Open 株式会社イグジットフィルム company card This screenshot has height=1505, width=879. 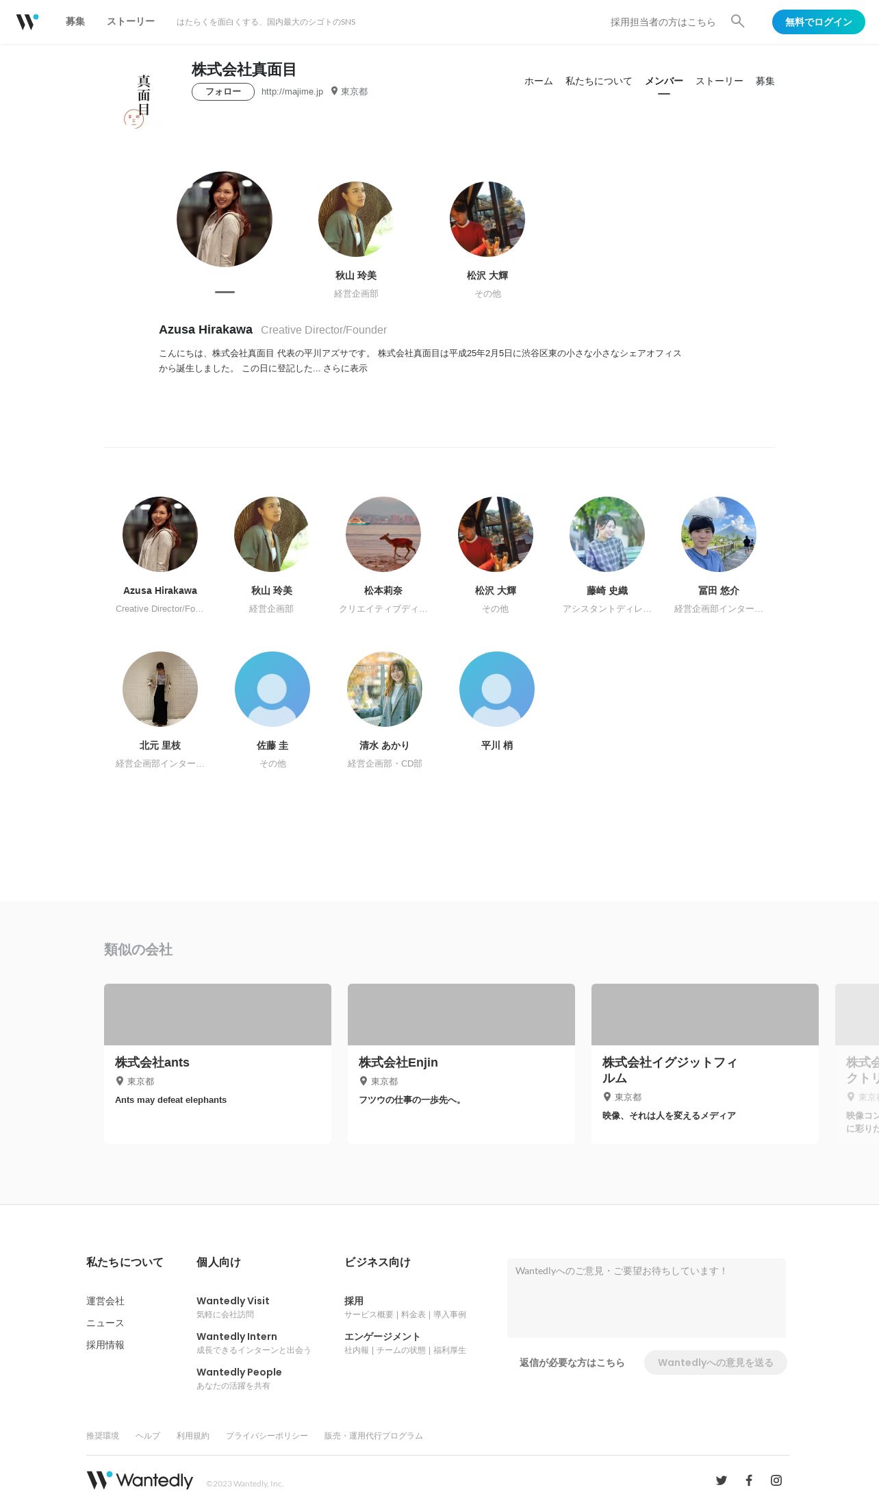(x=705, y=1064)
